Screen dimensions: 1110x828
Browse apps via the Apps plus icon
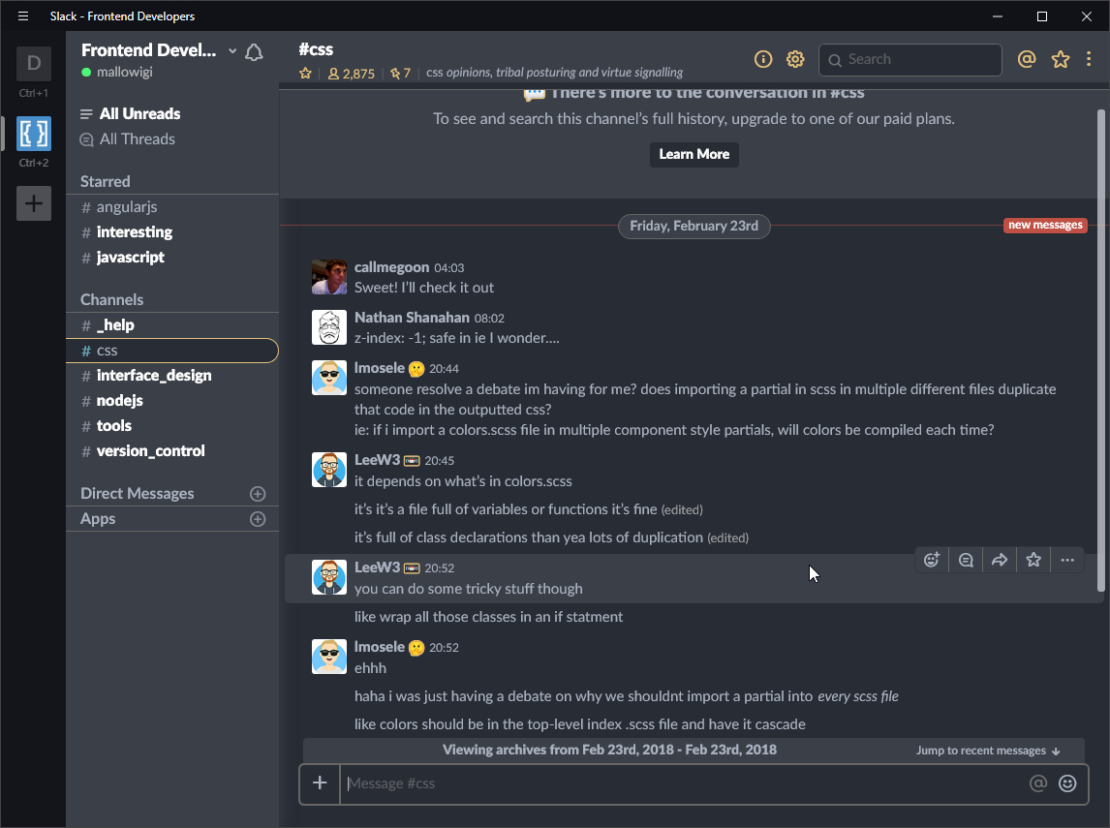coord(258,519)
